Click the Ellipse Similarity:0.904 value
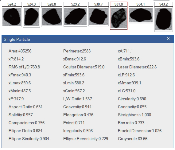This screenshot has width=175, height=150. (x=29, y=139)
